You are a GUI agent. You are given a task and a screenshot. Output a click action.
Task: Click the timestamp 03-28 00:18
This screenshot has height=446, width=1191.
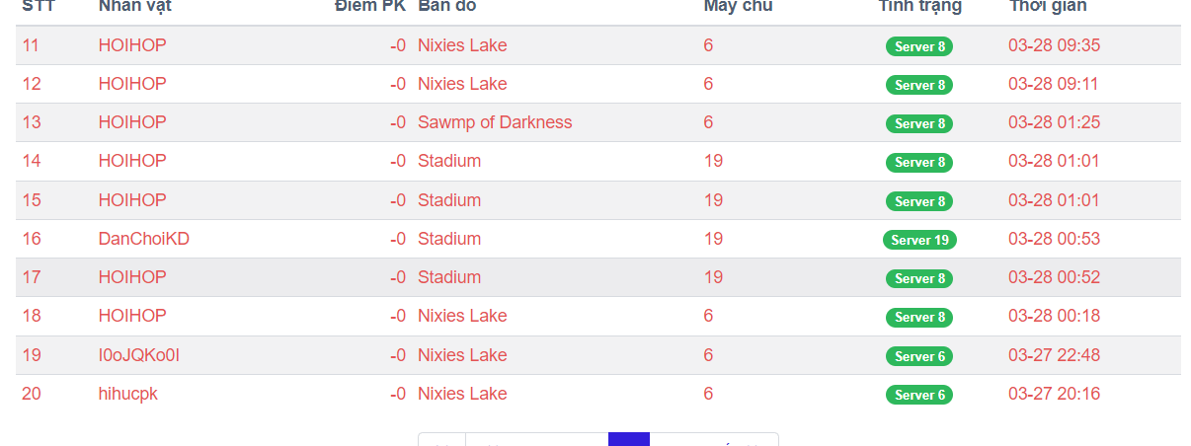(1054, 316)
